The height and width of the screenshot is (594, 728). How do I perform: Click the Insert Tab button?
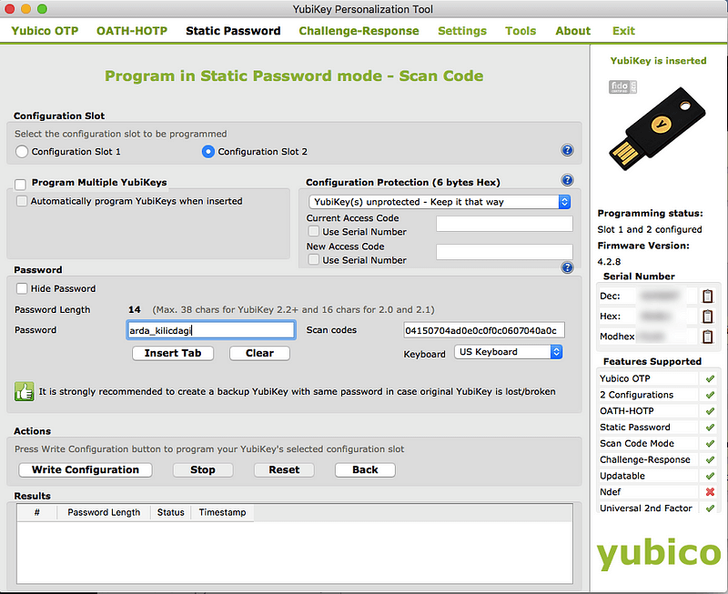[x=173, y=353]
